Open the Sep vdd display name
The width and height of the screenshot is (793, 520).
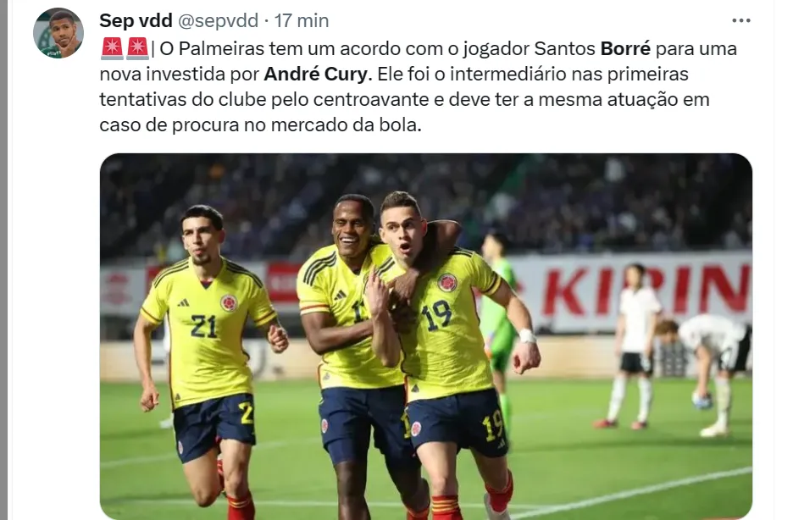pos(136,20)
